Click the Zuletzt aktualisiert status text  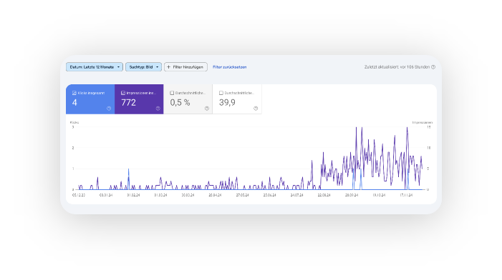397,67
